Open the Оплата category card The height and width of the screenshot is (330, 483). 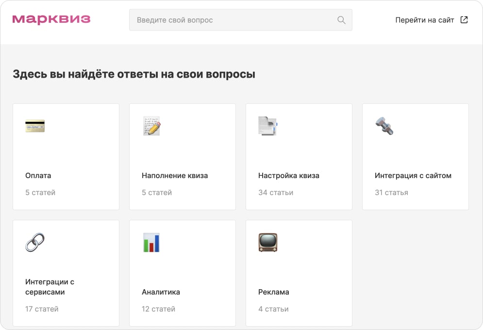pyautogui.click(x=66, y=156)
